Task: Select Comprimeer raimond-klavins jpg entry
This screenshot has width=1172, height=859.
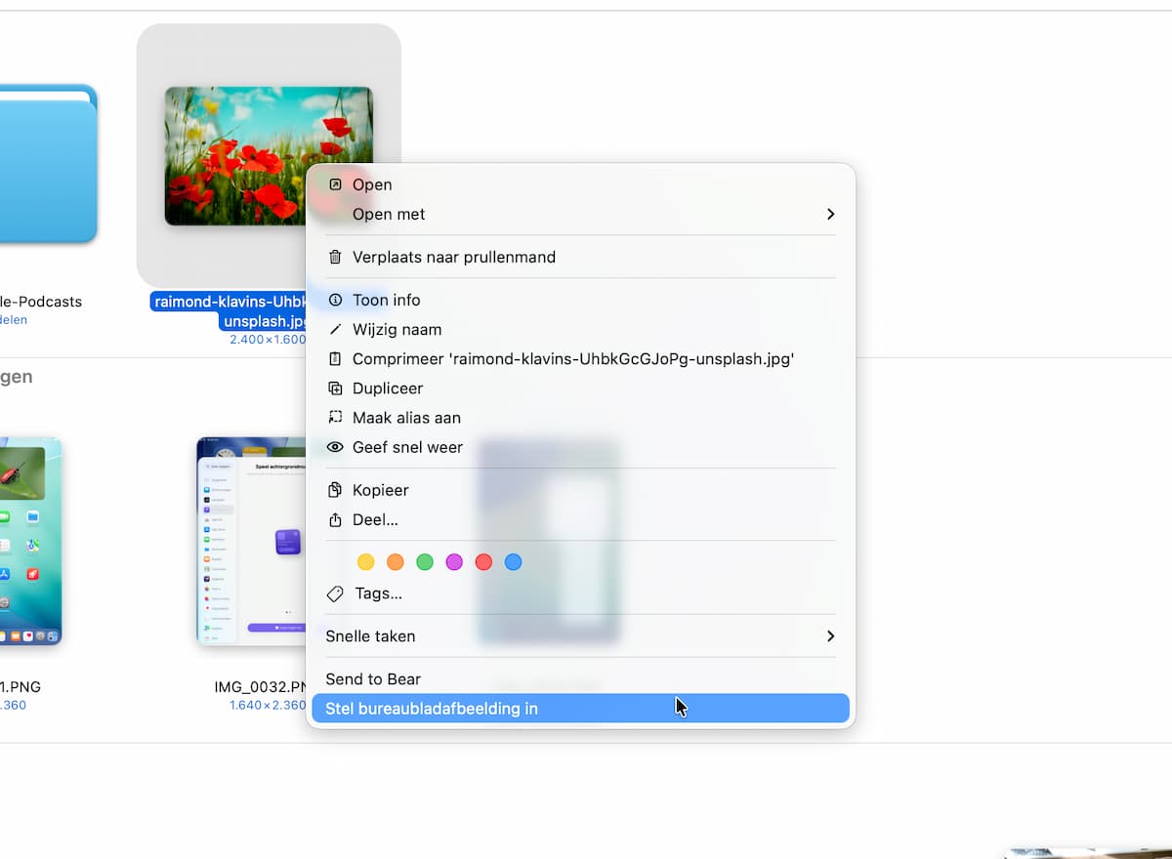Action: [x=581, y=358]
